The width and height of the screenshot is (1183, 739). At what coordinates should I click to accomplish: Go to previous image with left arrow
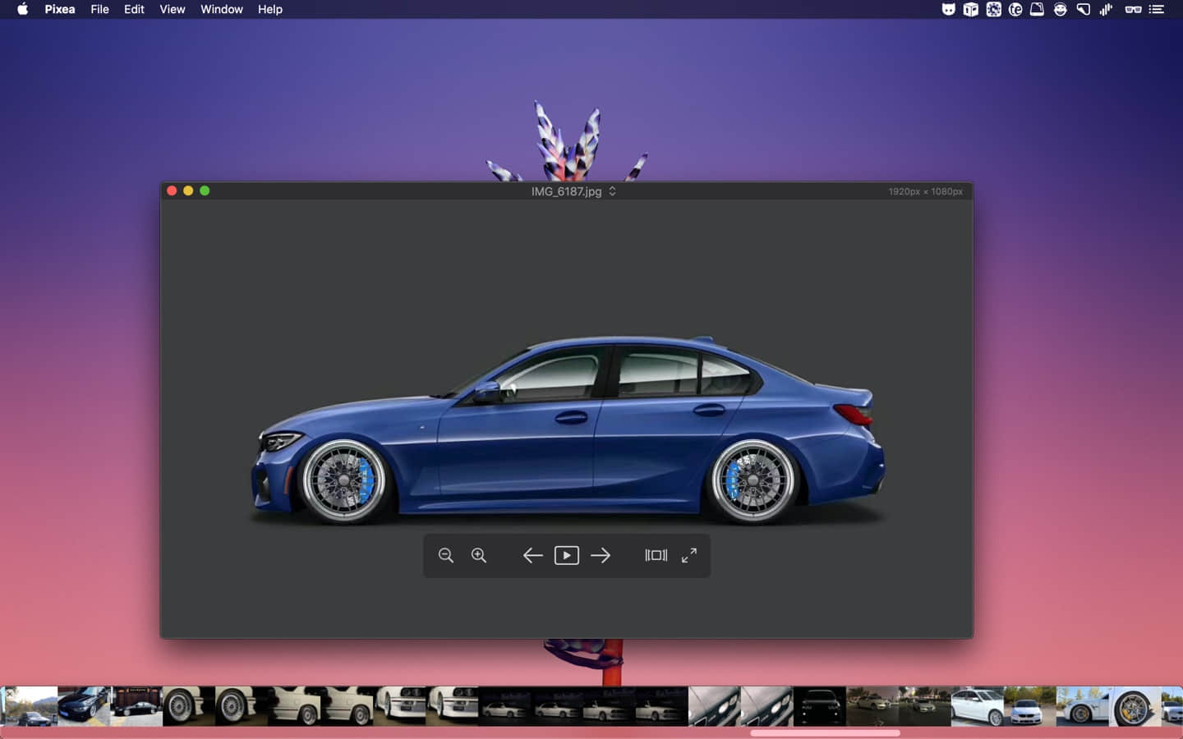point(532,556)
